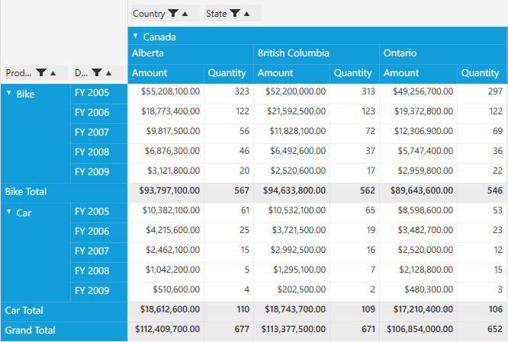Select the Bike Total row header
Image resolution: width=508 pixels, height=342 pixels.
click(64, 193)
